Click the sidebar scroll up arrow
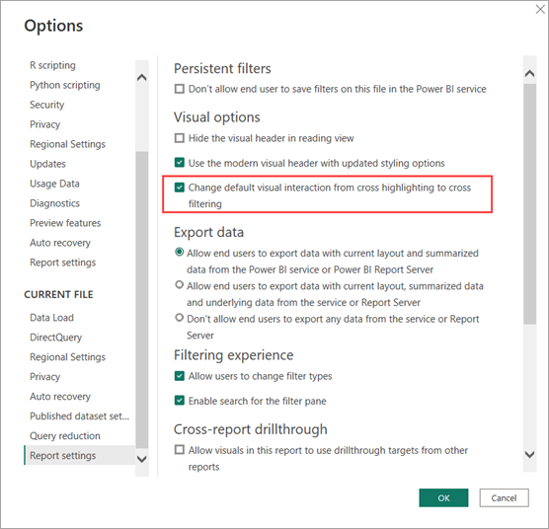Viewport: 549px width, 529px height. coord(142,77)
